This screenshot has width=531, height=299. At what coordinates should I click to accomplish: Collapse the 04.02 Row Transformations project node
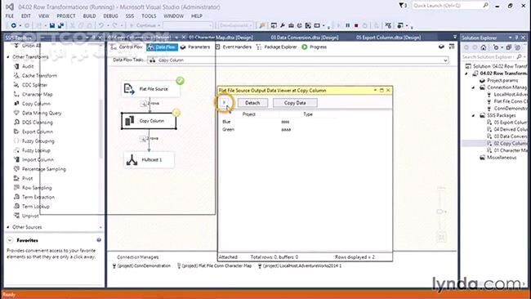466,74
